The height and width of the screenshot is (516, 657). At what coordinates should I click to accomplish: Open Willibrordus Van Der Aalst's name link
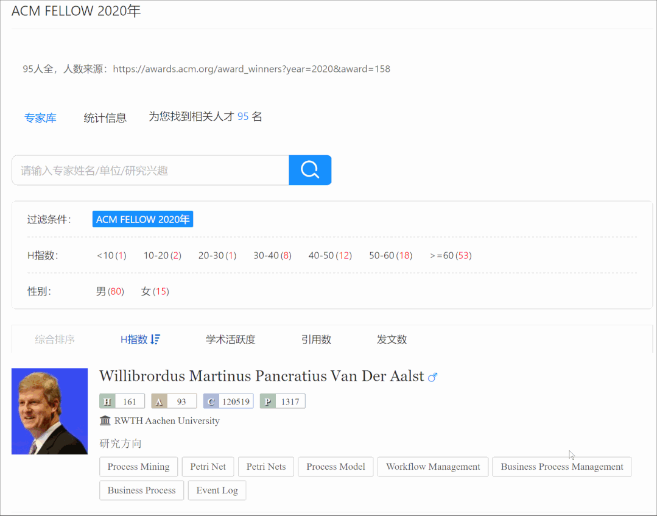[x=261, y=376]
